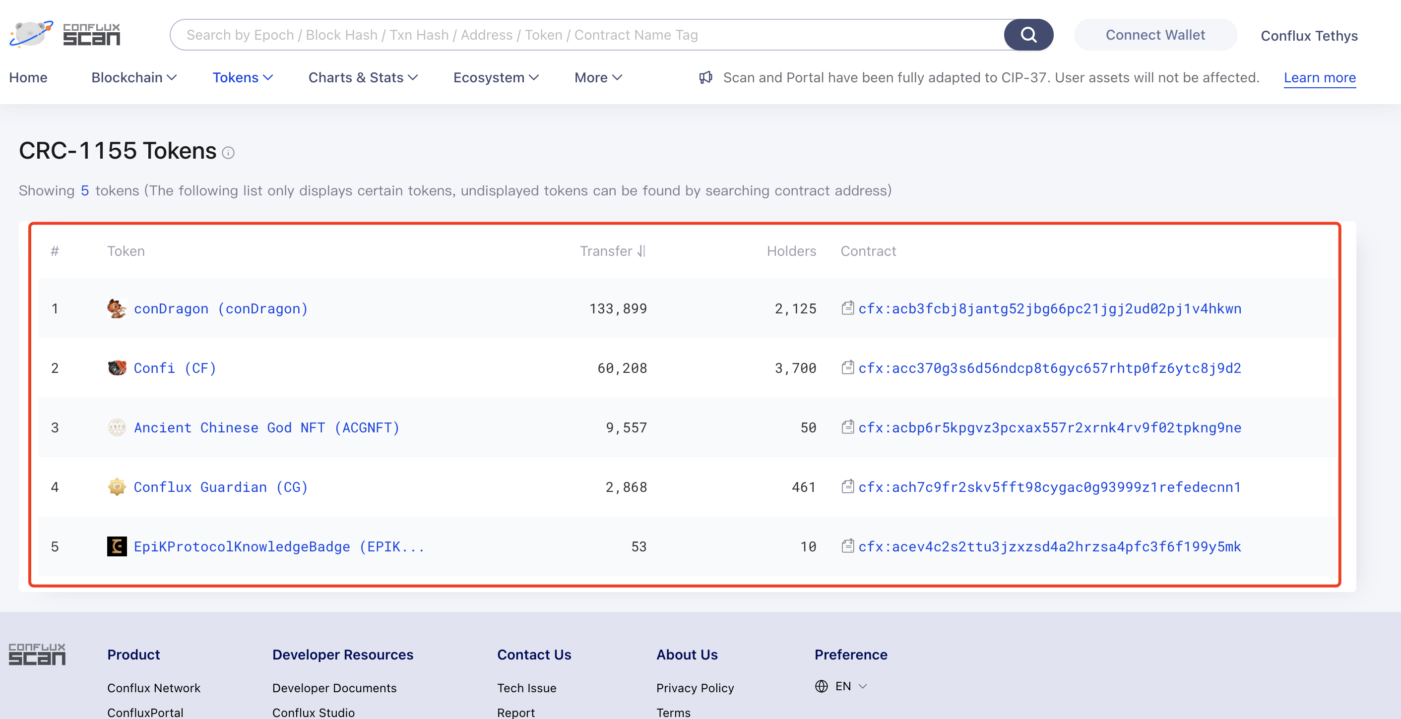Viewport: 1401px width, 719px height.
Task: Open EpiKProtocolKnowledgeBadge token page
Action: [x=279, y=546]
